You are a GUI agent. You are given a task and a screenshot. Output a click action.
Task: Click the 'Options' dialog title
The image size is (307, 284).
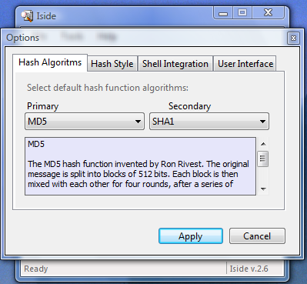click(22, 38)
